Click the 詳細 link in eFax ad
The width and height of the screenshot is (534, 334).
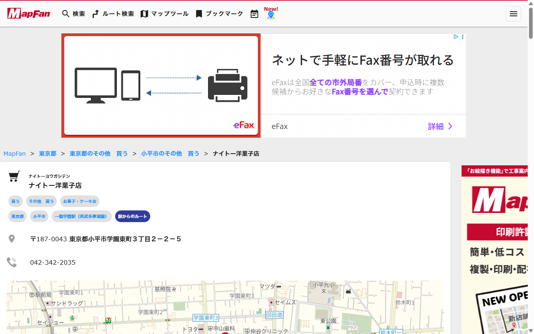click(x=441, y=127)
